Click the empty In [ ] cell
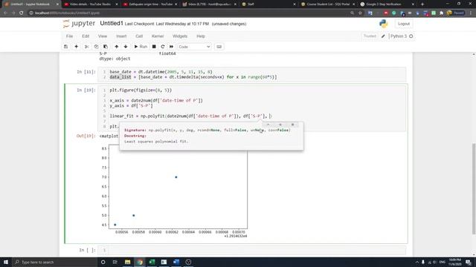 [251, 250]
